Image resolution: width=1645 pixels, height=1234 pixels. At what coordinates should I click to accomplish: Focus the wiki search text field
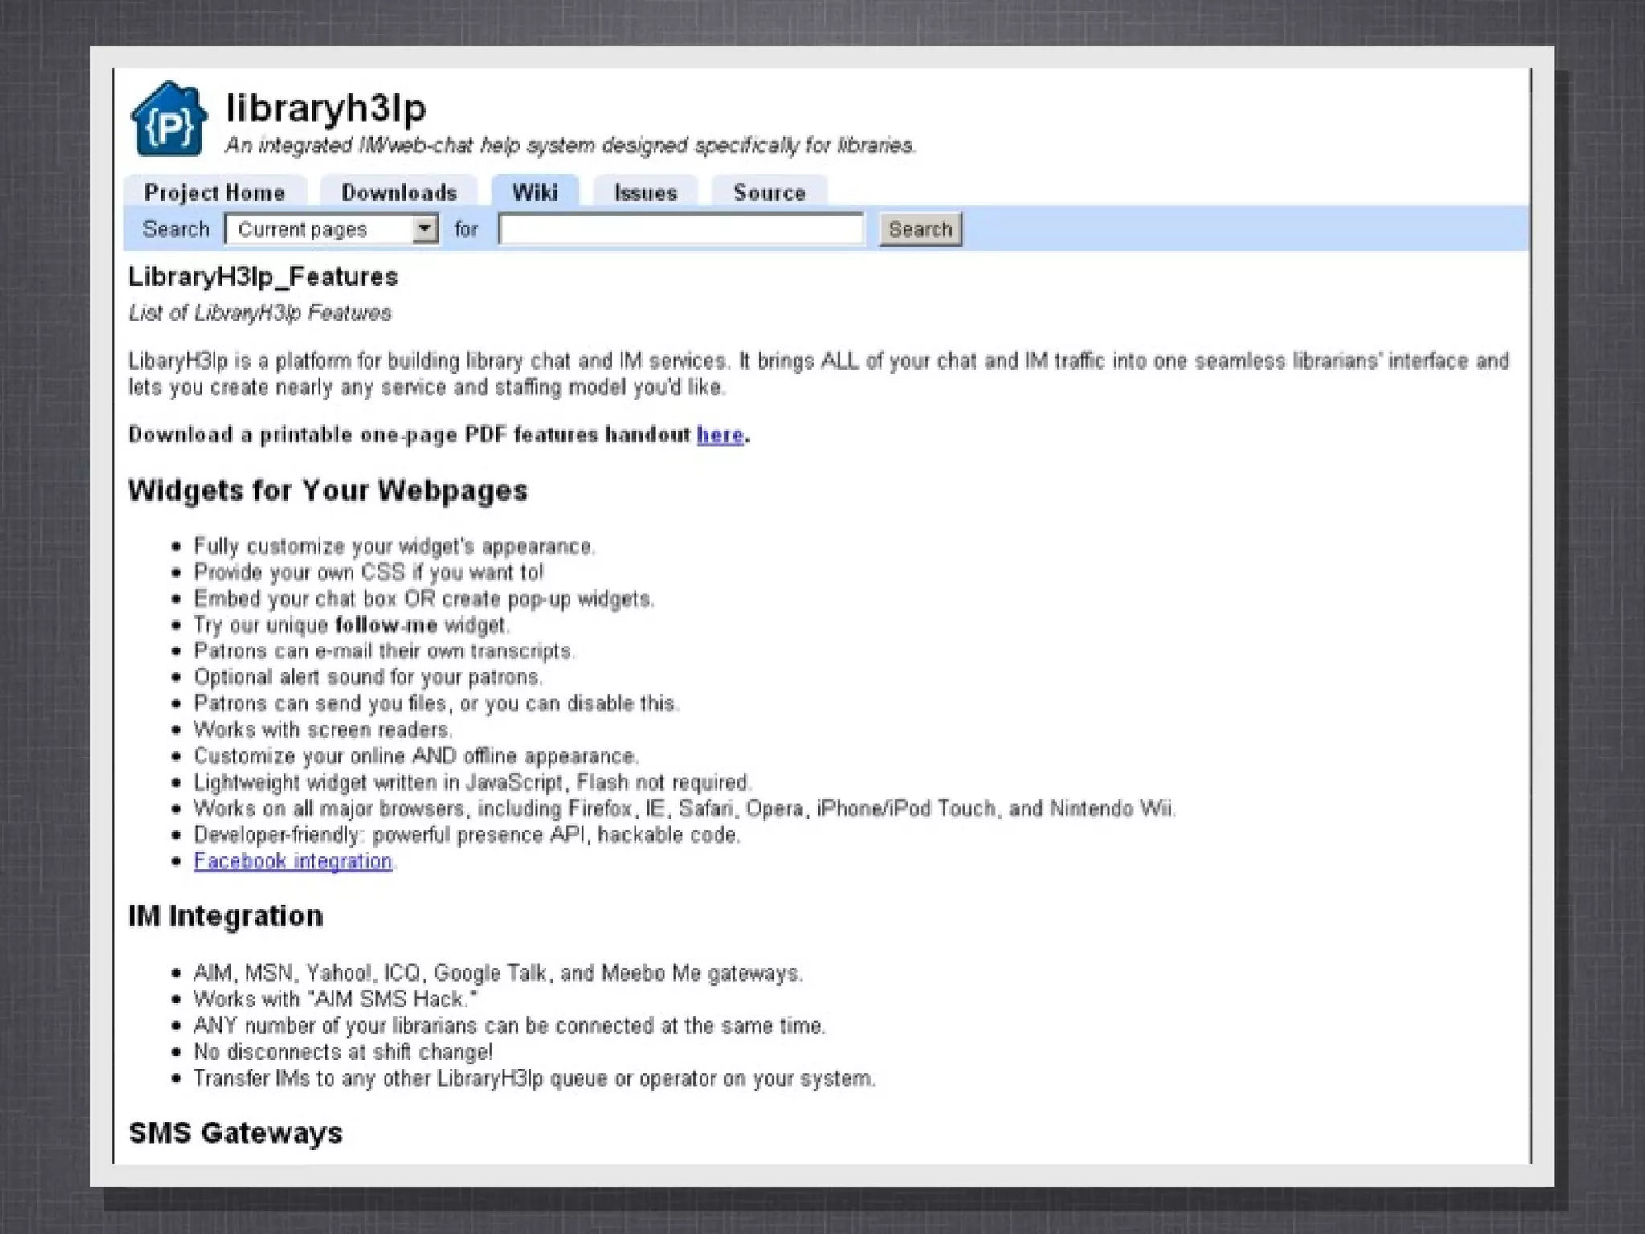click(680, 229)
